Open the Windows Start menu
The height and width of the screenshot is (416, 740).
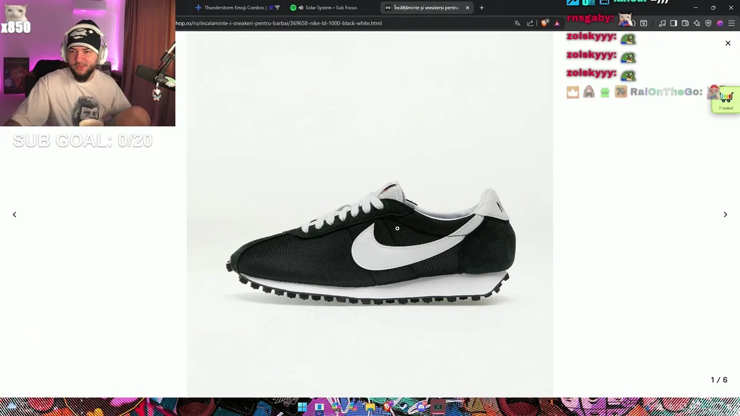pyautogui.click(x=302, y=407)
